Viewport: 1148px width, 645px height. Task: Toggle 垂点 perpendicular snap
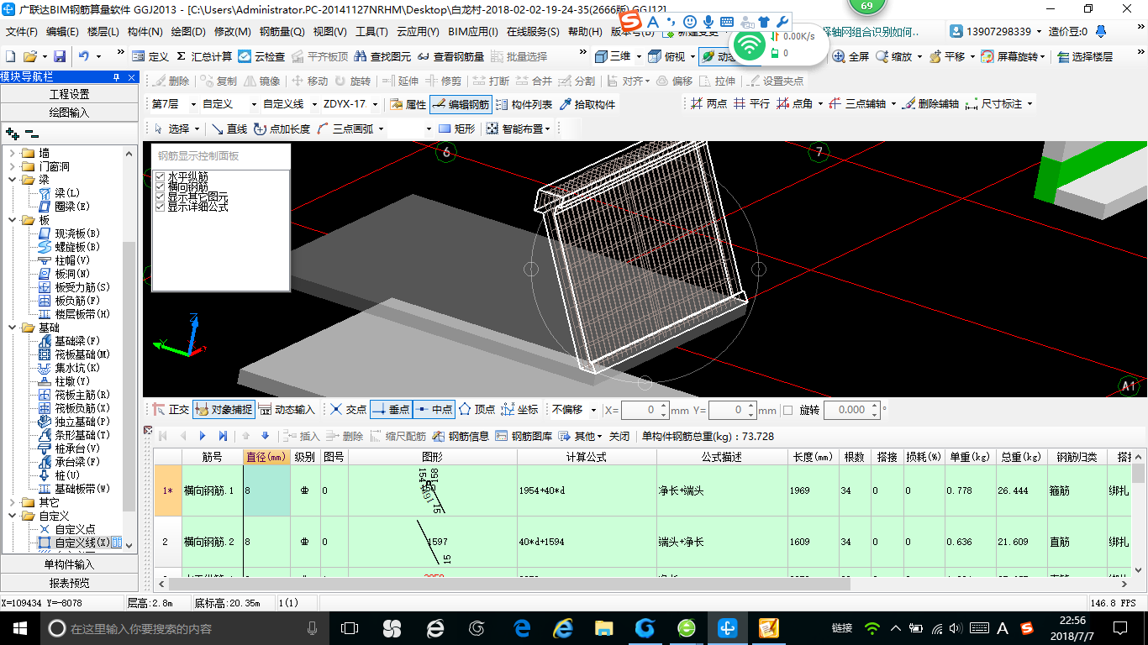click(391, 410)
